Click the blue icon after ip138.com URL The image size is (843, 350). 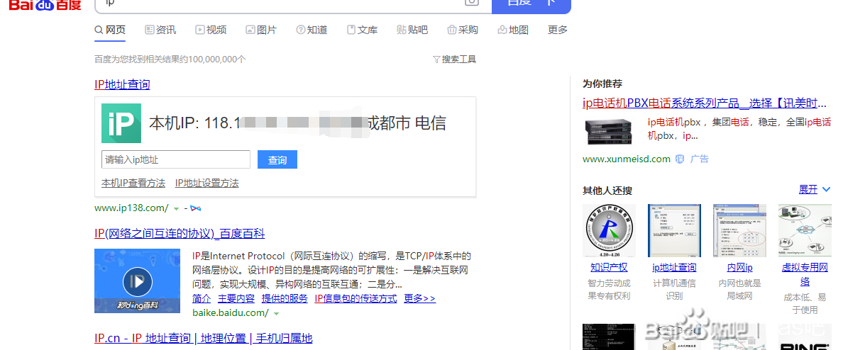(196, 208)
